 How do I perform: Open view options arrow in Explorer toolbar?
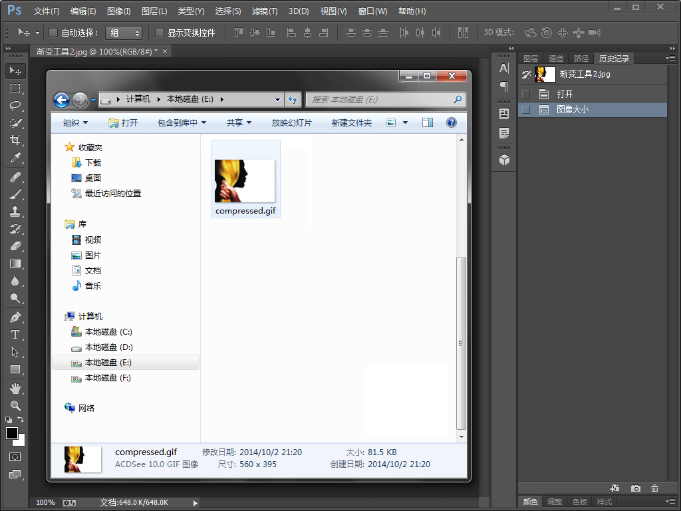pos(405,123)
